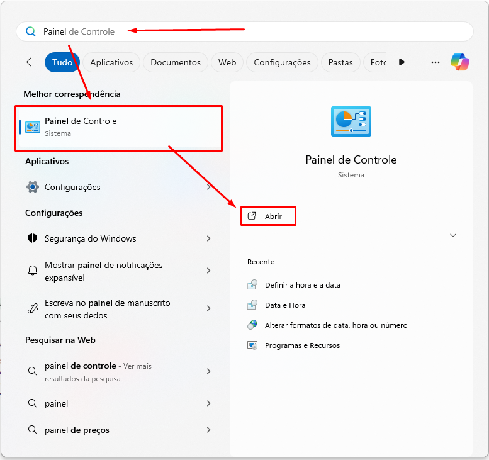Click the shield icon for Segurança do Windows

click(33, 238)
